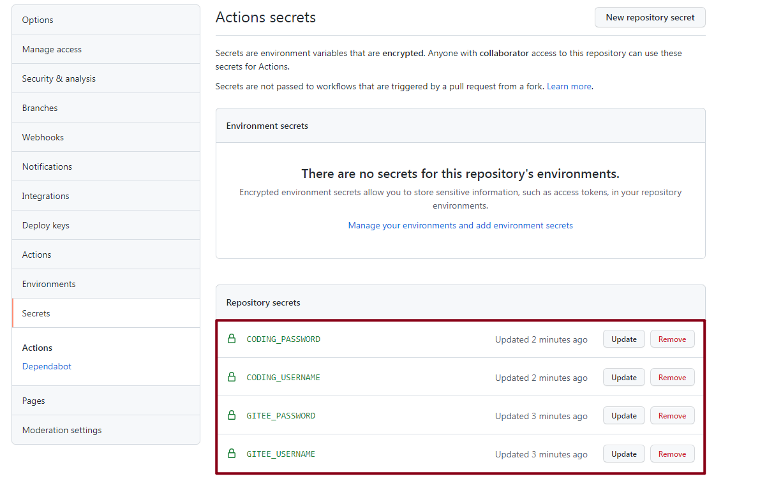Update the CODING_PASSWORD secret
Screen dimensions: 767x481
623,339
